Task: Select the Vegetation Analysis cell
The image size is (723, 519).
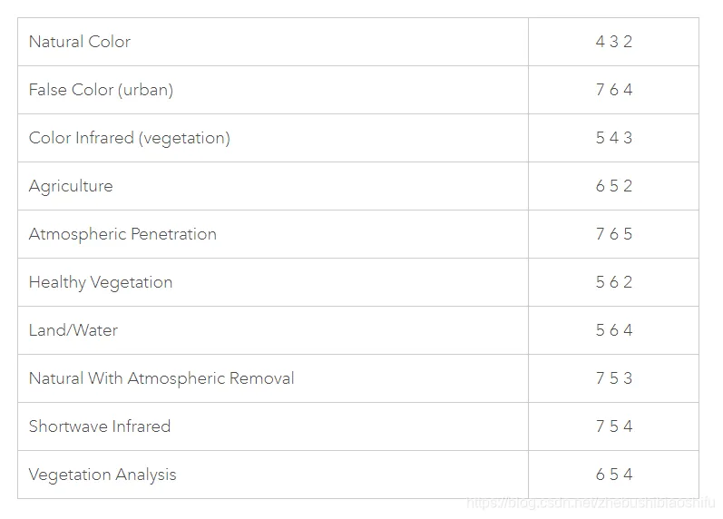Action: click(103, 475)
